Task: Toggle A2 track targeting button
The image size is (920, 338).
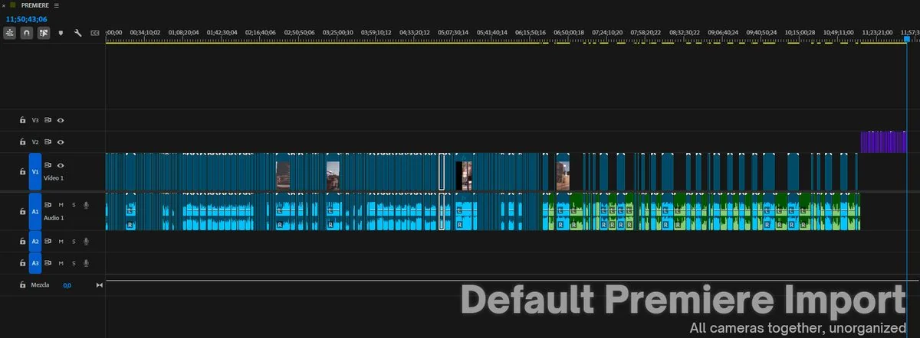Action: click(x=35, y=242)
